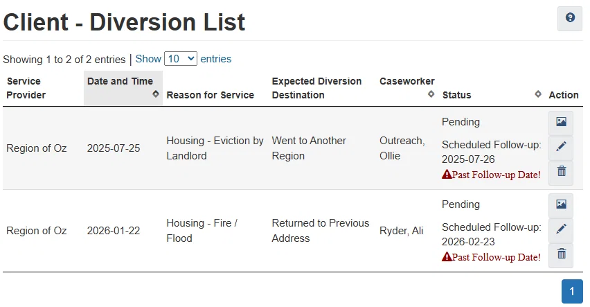Open image icon for 2025-07-25 diversion
The height and width of the screenshot is (307, 590).
point(561,122)
